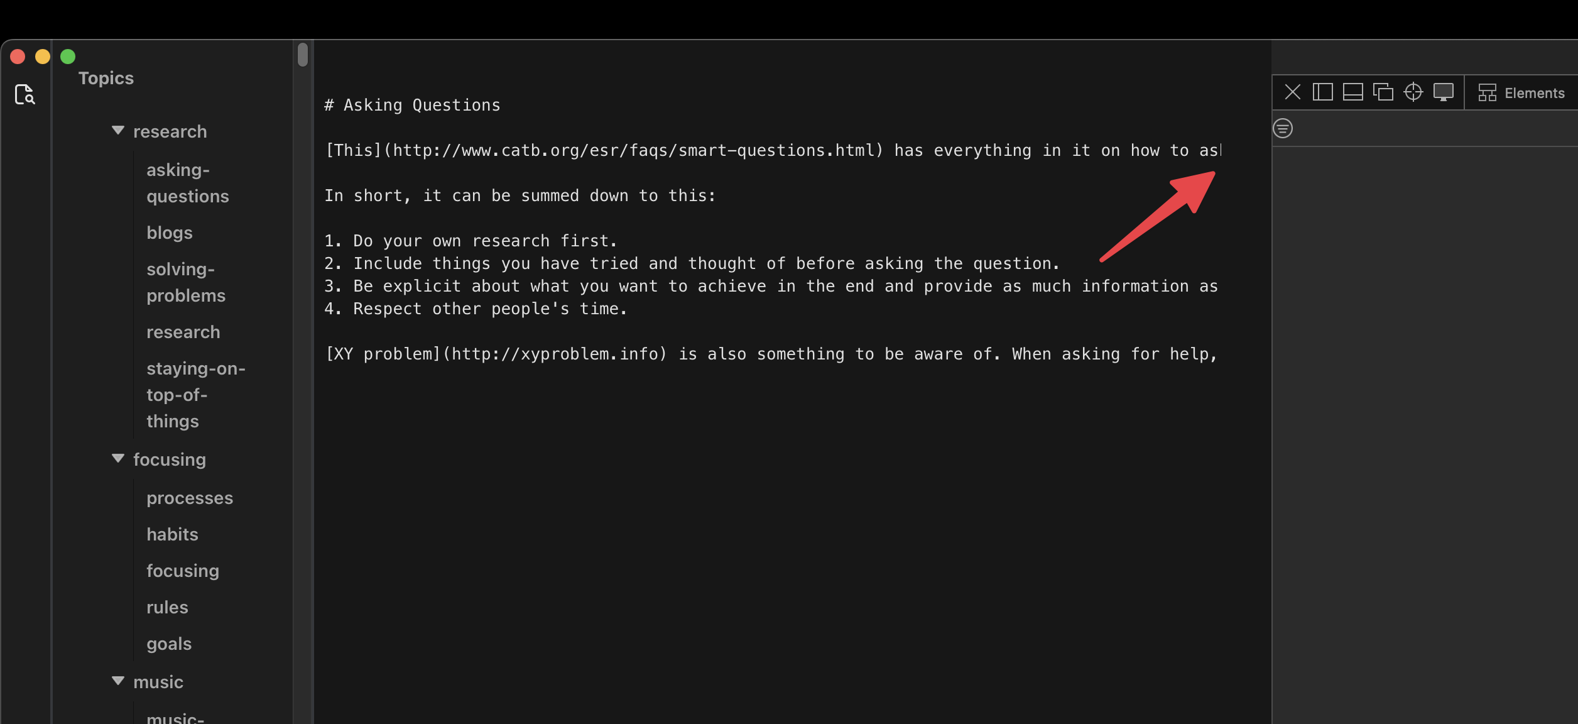
Task: Dock inspector to the left side
Action: tap(1322, 92)
